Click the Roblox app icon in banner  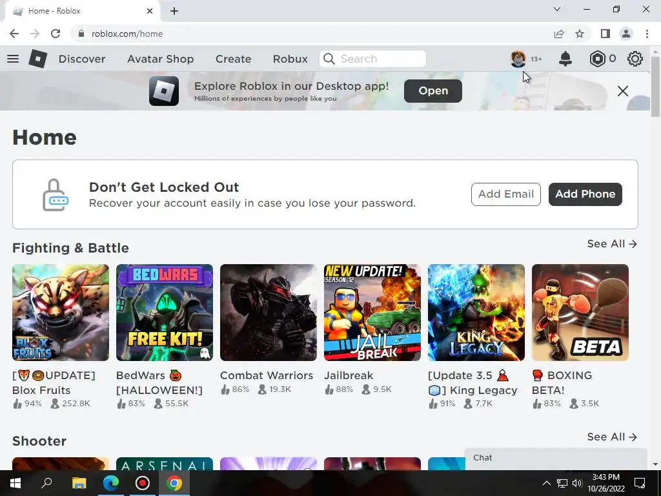164,91
